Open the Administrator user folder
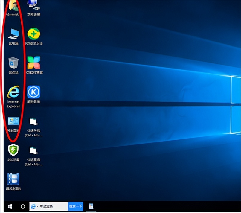This screenshot has width=241, height=213. coord(13,5)
